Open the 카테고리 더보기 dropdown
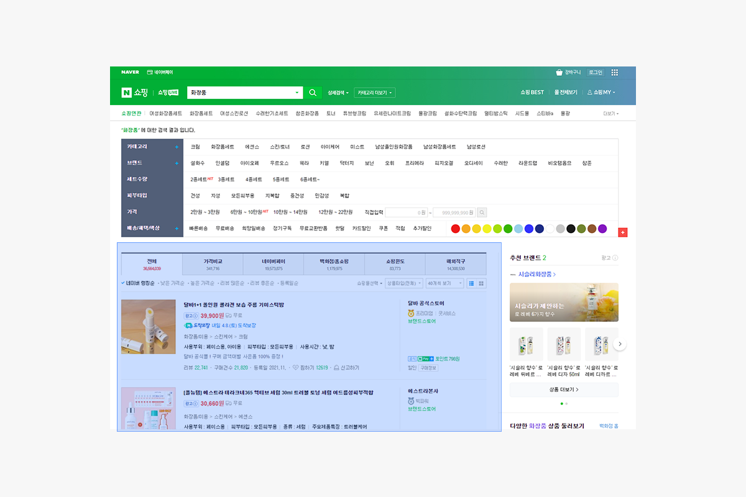This screenshot has width=746, height=497. 375,93
